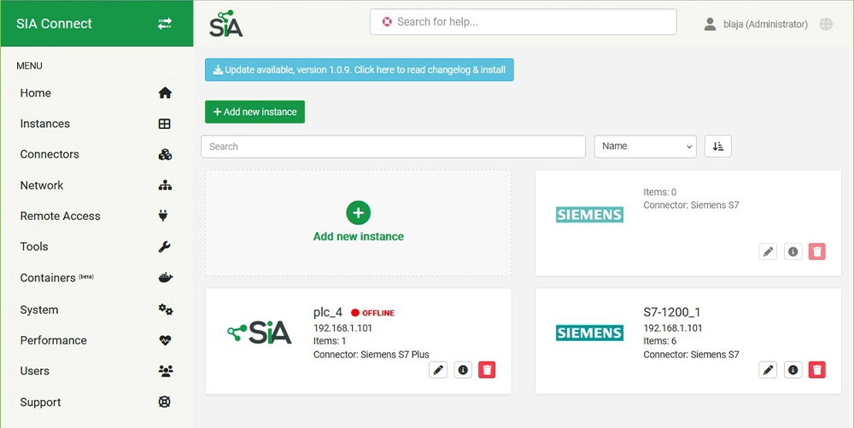
Task: Open the Name sort dropdown
Action: pyautogui.click(x=646, y=147)
